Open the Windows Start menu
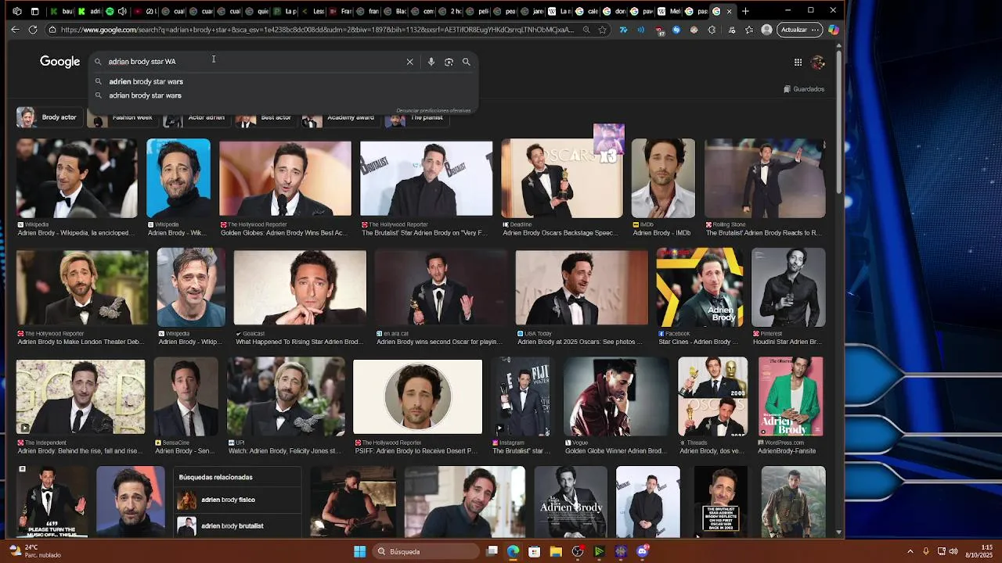This screenshot has width=1002, height=563. click(x=359, y=551)
